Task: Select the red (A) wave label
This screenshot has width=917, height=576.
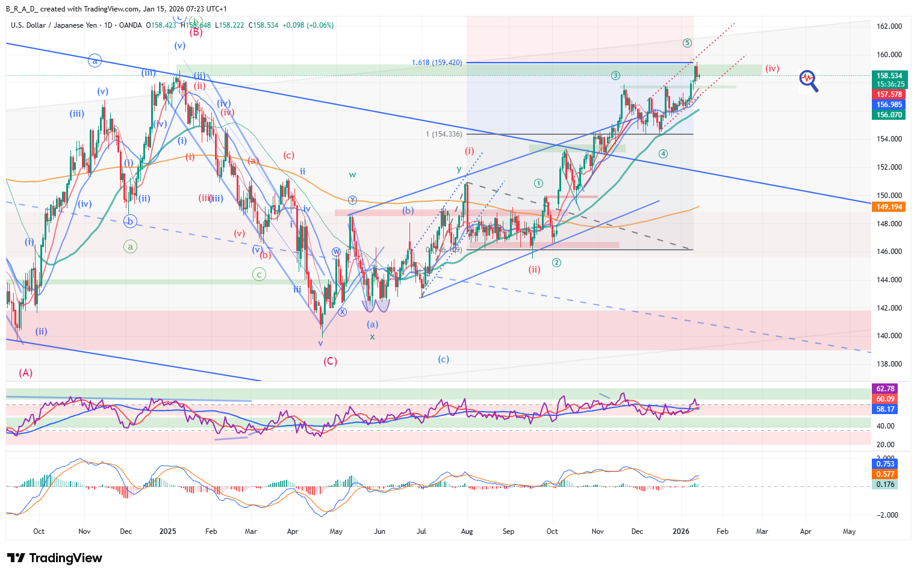Action: [x=25, y=373]
